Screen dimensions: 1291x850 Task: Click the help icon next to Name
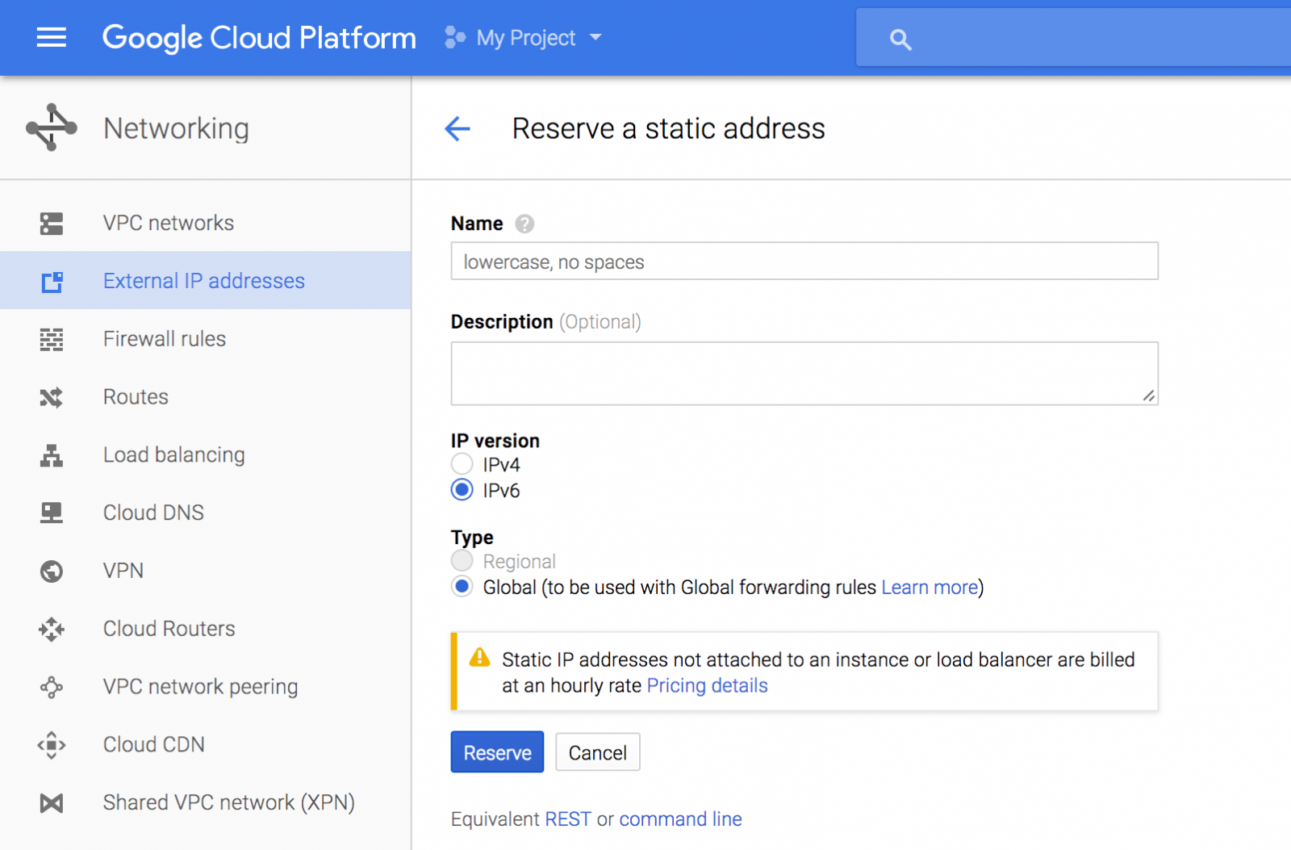524,224
